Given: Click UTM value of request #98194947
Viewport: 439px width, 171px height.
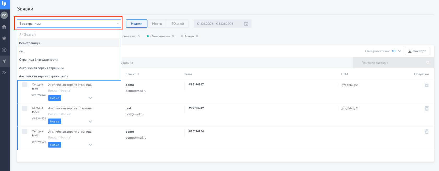Looking at the screenshot, I should click(349, 85).
